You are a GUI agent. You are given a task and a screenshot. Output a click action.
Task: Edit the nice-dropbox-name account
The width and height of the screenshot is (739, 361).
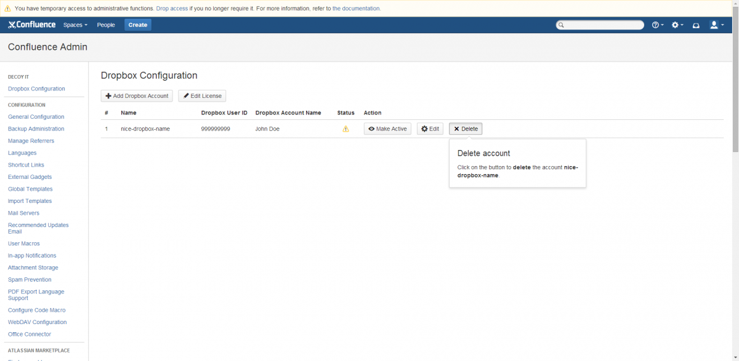click(430, 129)
